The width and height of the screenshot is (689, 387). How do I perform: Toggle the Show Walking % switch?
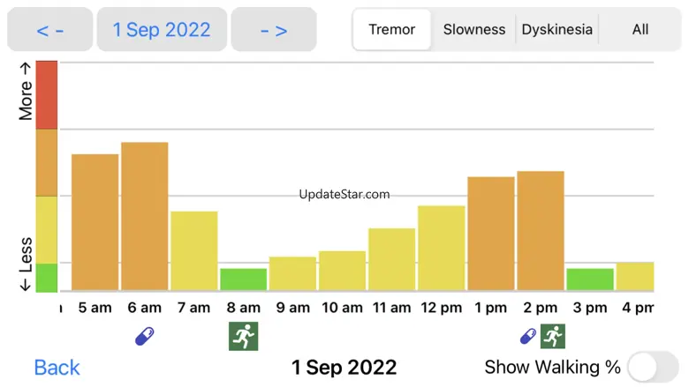(x=653, y=367)
